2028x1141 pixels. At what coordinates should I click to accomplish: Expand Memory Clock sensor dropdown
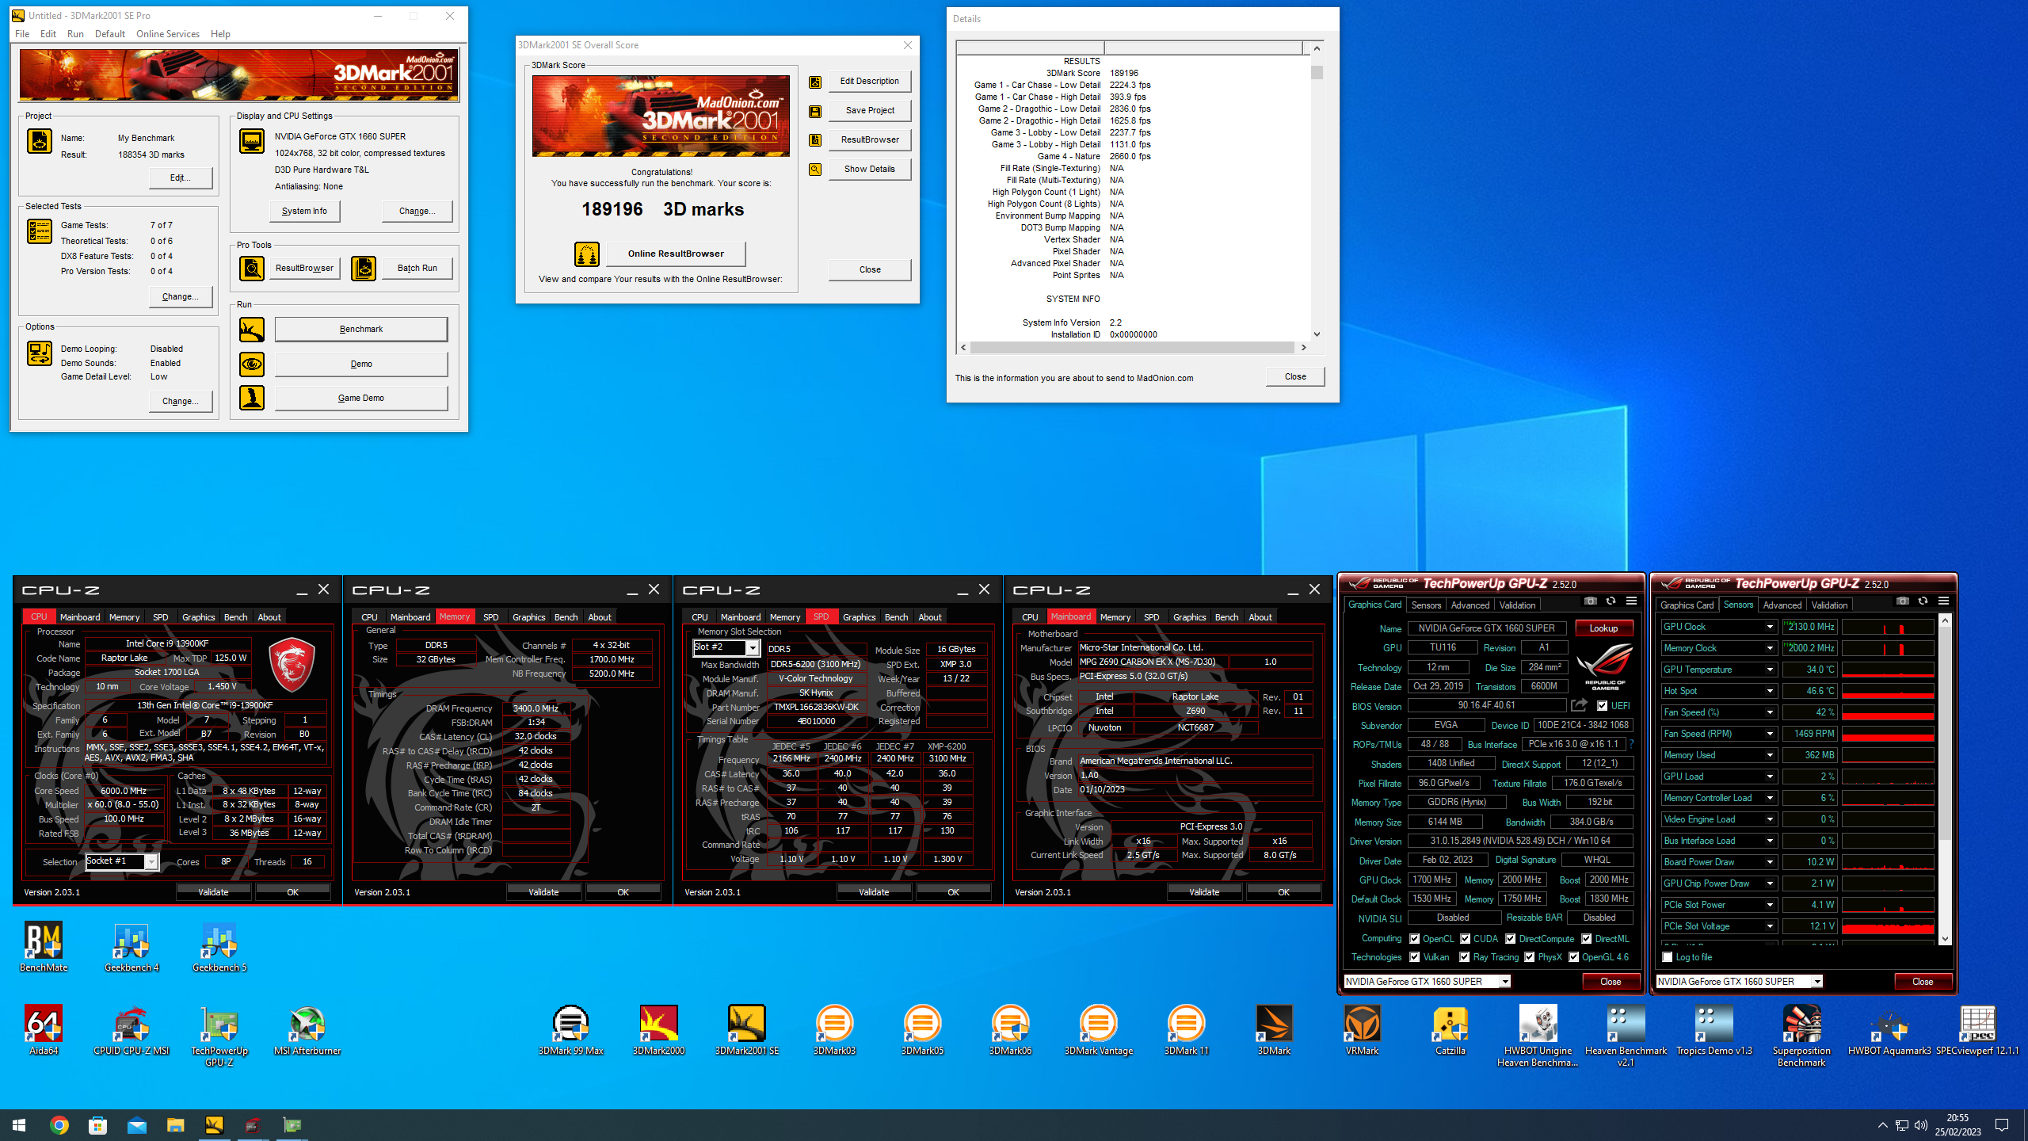1769,648
